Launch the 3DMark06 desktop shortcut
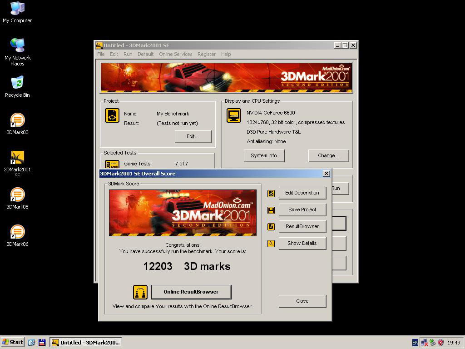 17,236
